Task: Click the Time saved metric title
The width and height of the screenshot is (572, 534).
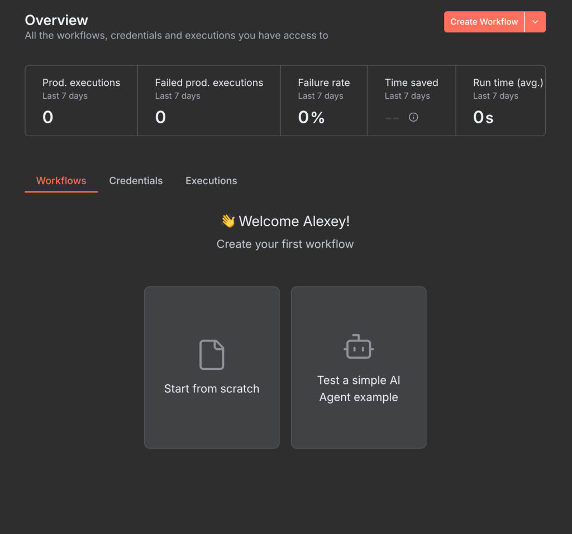Action: point(411,83)
